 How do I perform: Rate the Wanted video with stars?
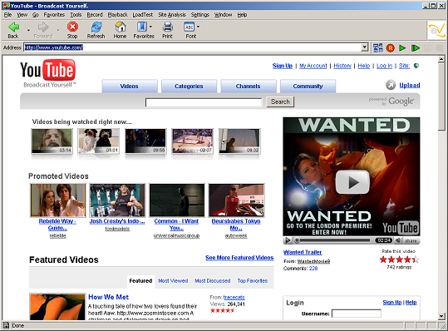[x=399, y=259]
